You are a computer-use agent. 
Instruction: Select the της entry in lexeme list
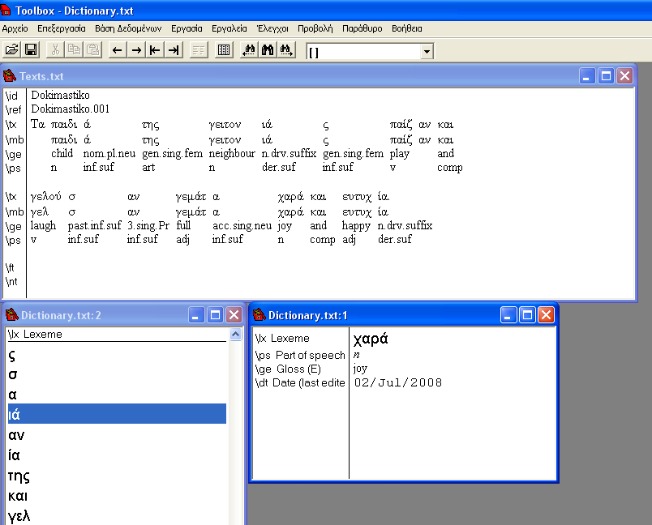tap(117, 475)
